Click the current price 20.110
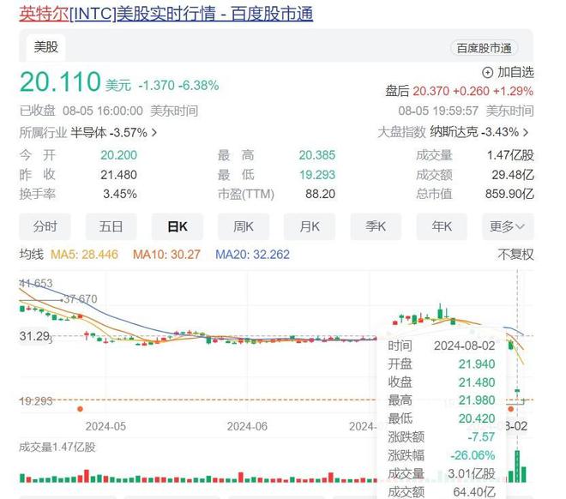The height and width of the screenshot is (499, 566). [x=60, y=81]
